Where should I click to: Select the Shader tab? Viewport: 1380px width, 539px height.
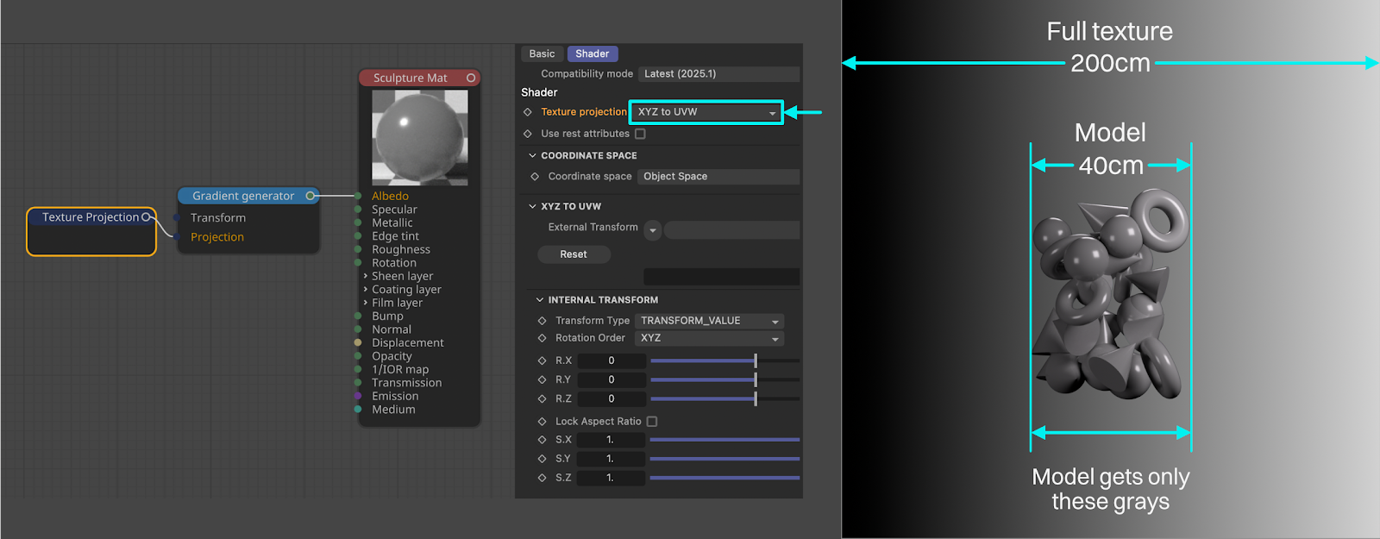point(592,53)
